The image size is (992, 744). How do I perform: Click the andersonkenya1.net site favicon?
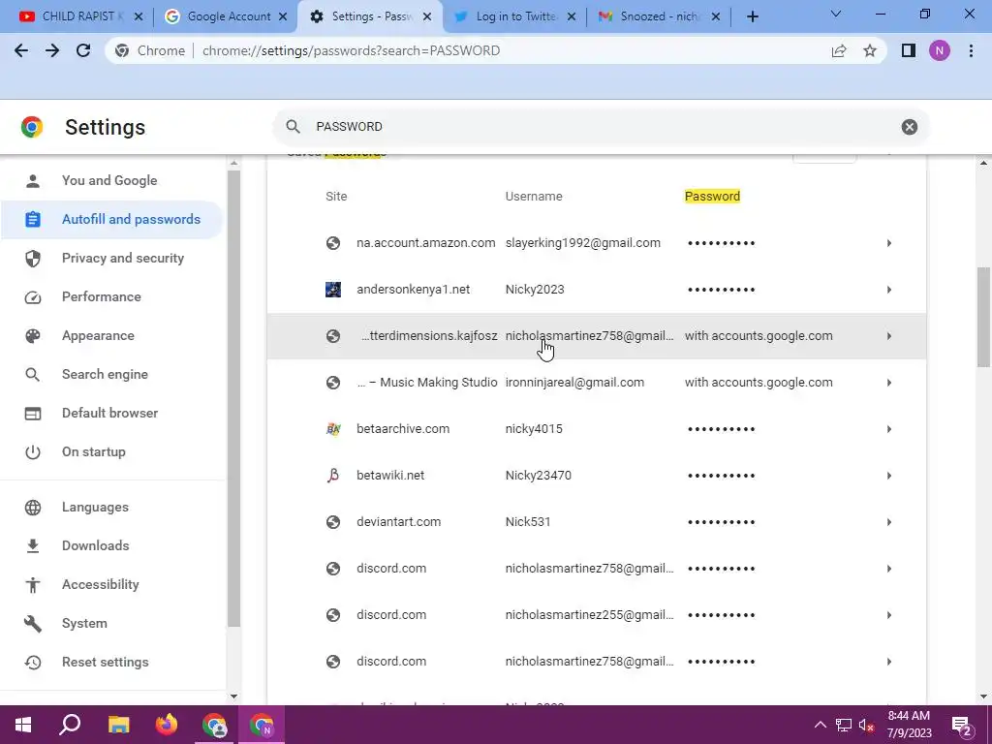click(333, 290)
